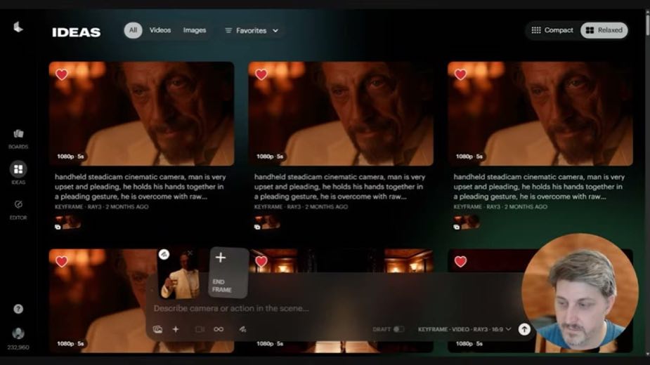
Task: Click the middle card's 'handheld steadicam' prompt text
Action: click(339, 187)
